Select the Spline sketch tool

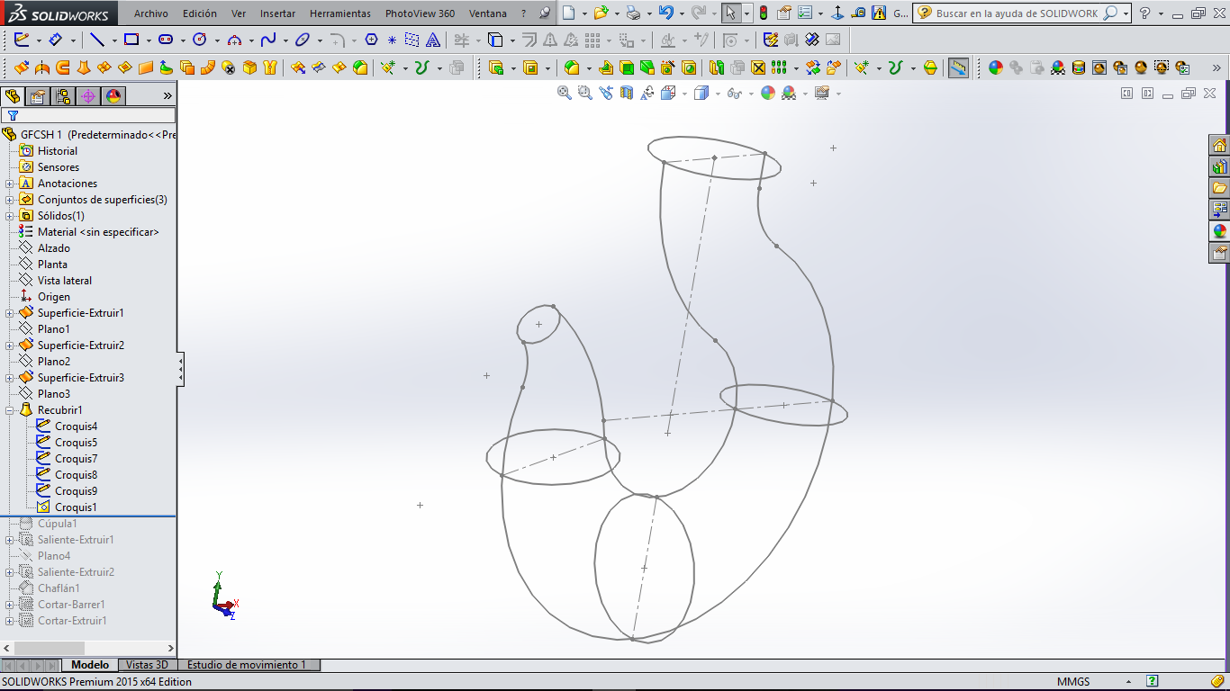pos(268,40)
